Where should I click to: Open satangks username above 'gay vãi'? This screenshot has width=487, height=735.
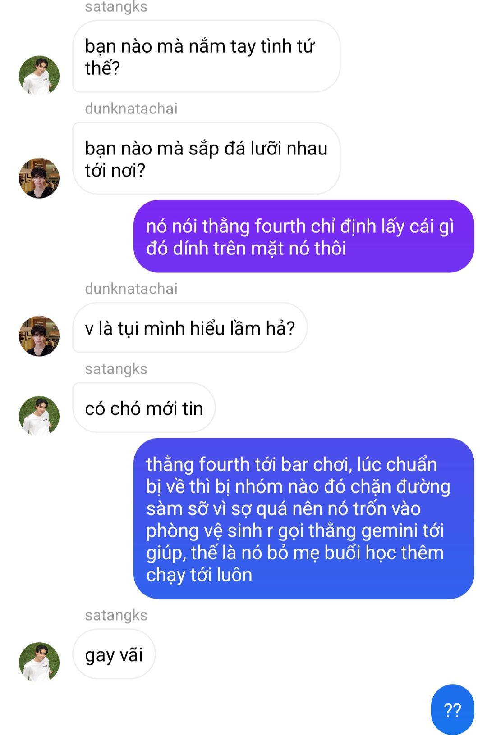[116, 615]
